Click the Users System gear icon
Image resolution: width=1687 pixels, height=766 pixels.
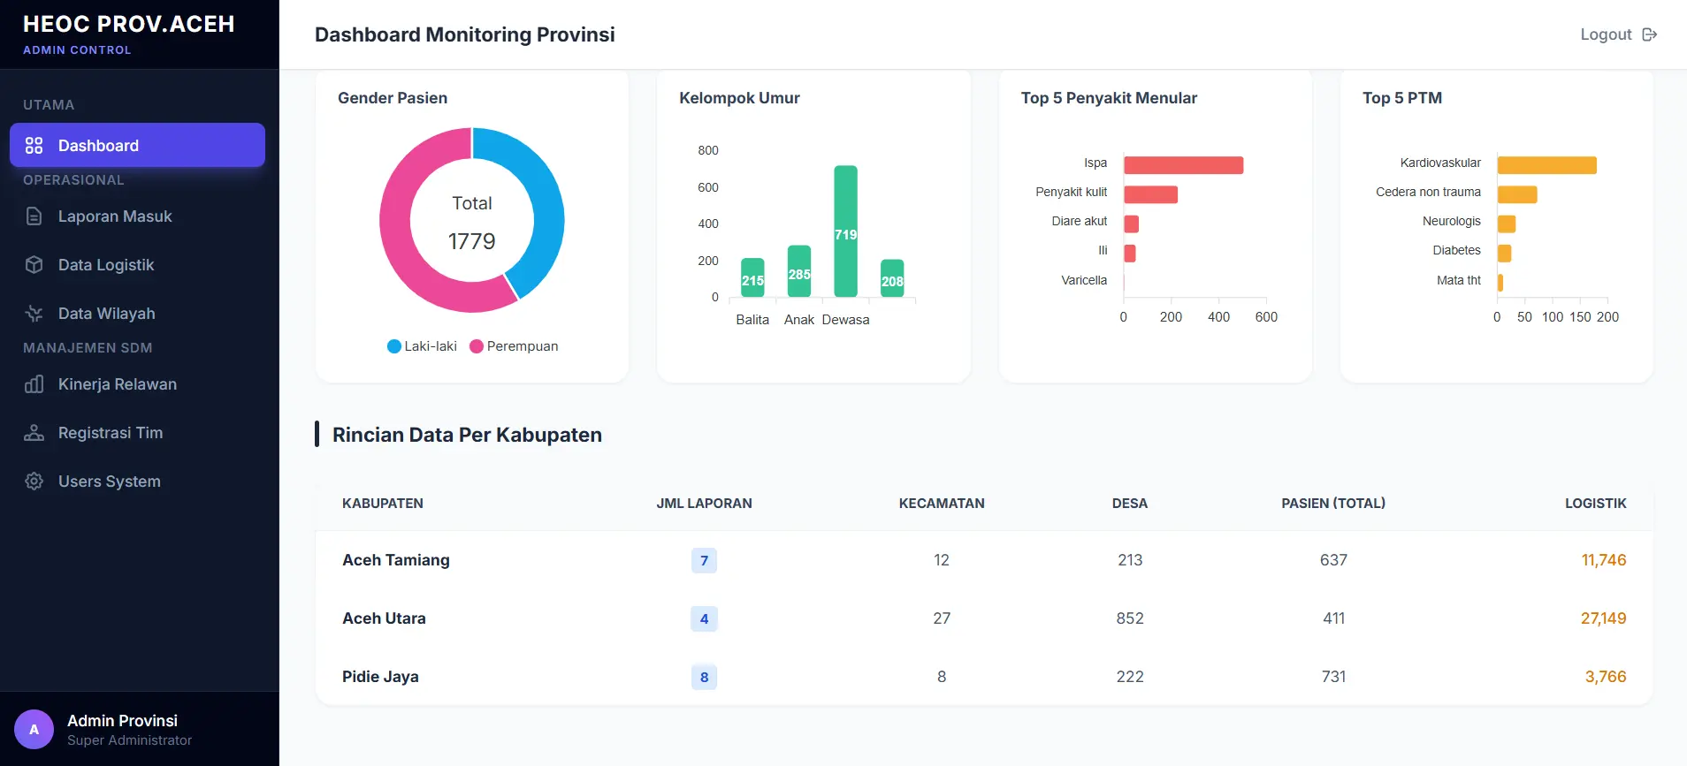pyautogui.click(x=34, y=482)
